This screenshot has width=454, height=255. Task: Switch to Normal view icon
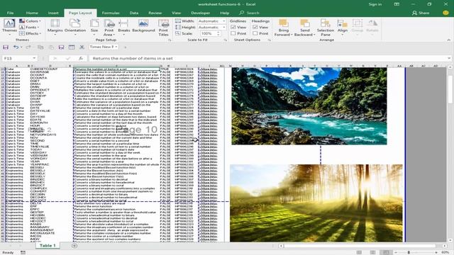click(x=360, y=252)
